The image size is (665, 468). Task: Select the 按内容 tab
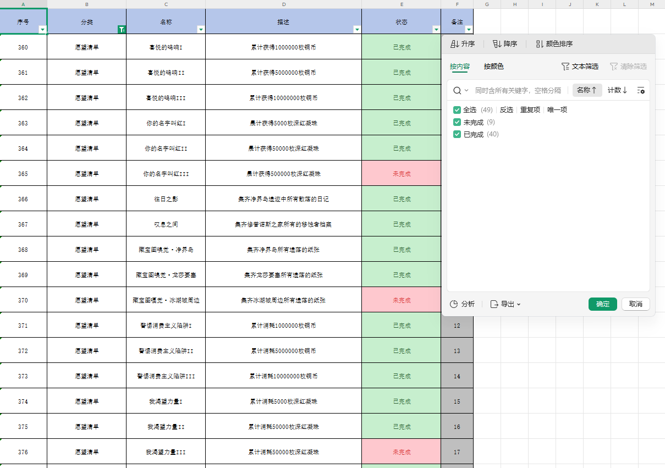pyautogui.click(x=460, y=67)
